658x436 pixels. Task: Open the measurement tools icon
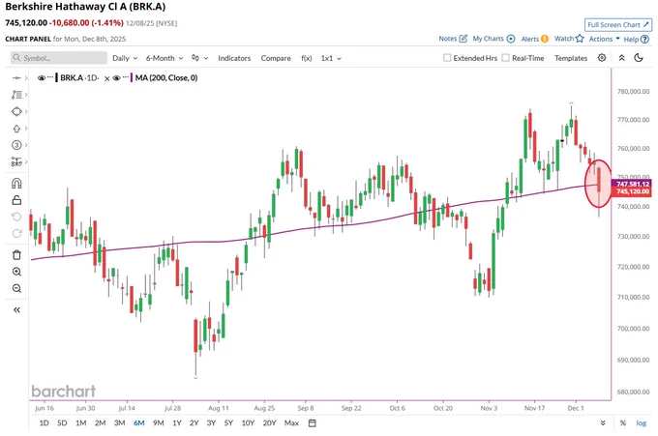tap(16, 161)
